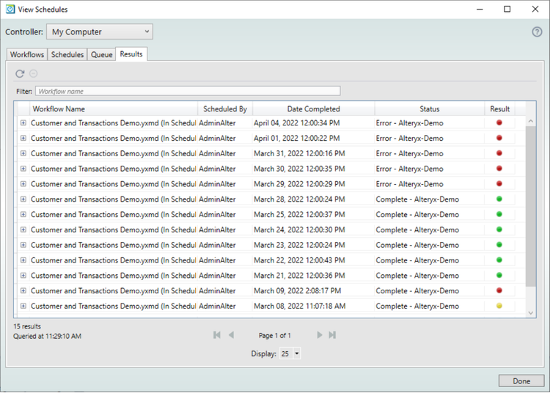This screenshot has height=393, width=550.
Task: Expand the March 23, 2022 result row
Action: [23, 245]
